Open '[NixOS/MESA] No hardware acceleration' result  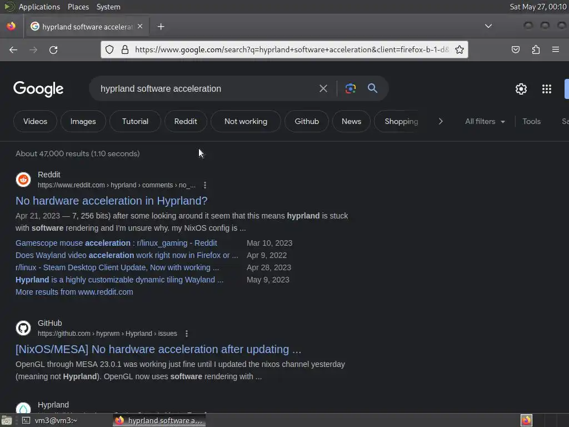pyautogui.click(x=158, y=349)
